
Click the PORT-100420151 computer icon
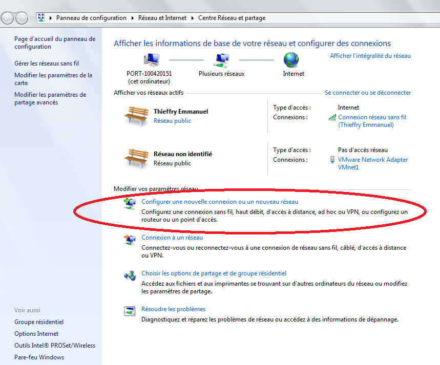[x=152, y=60]
